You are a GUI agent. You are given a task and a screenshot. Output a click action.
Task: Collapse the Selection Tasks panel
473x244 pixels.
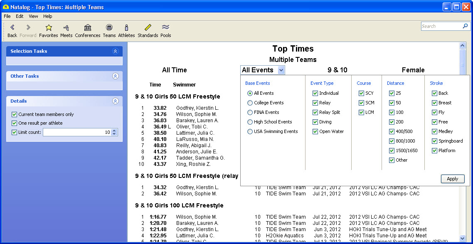(x=116, y=51)
